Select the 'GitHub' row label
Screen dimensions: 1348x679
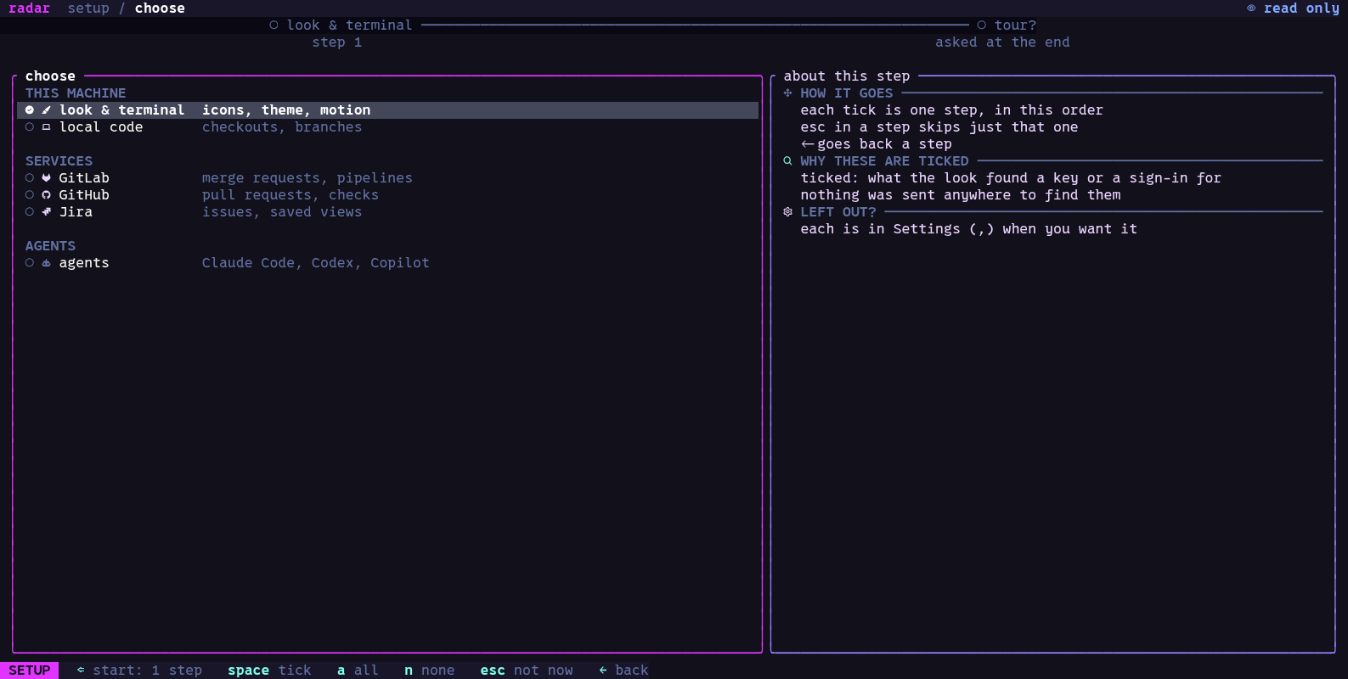coord(84,195)
